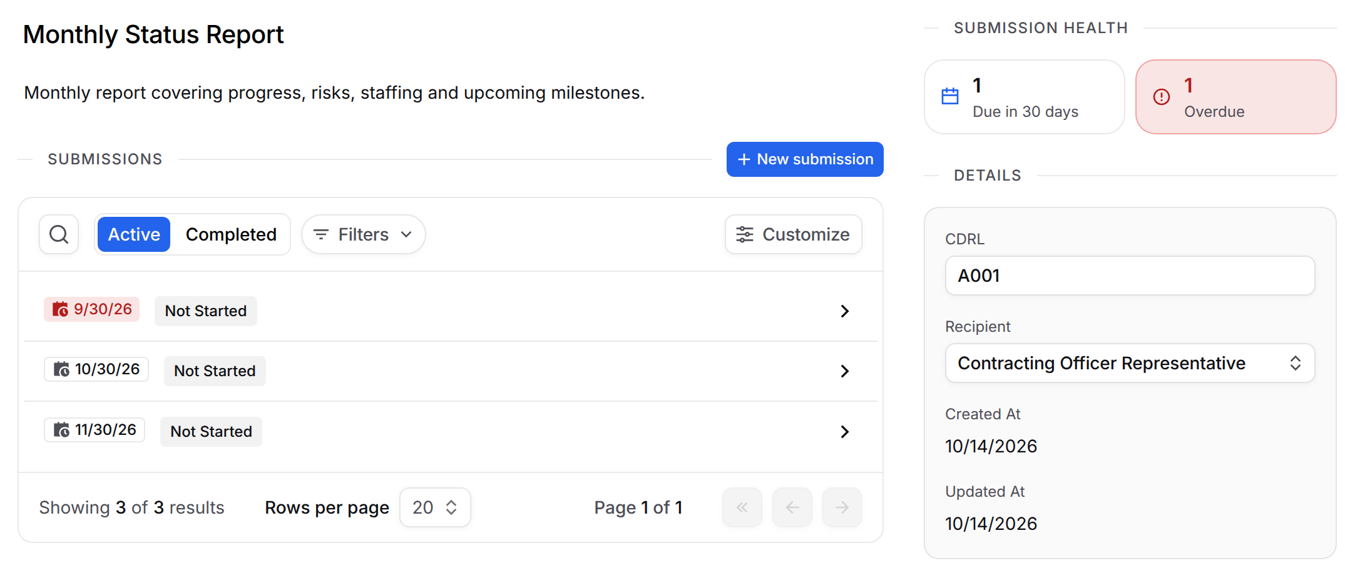Image resolution: width=1345 pixels, height=568 pixels.
Task: Open the Overdue health card
Action: 1236,97
